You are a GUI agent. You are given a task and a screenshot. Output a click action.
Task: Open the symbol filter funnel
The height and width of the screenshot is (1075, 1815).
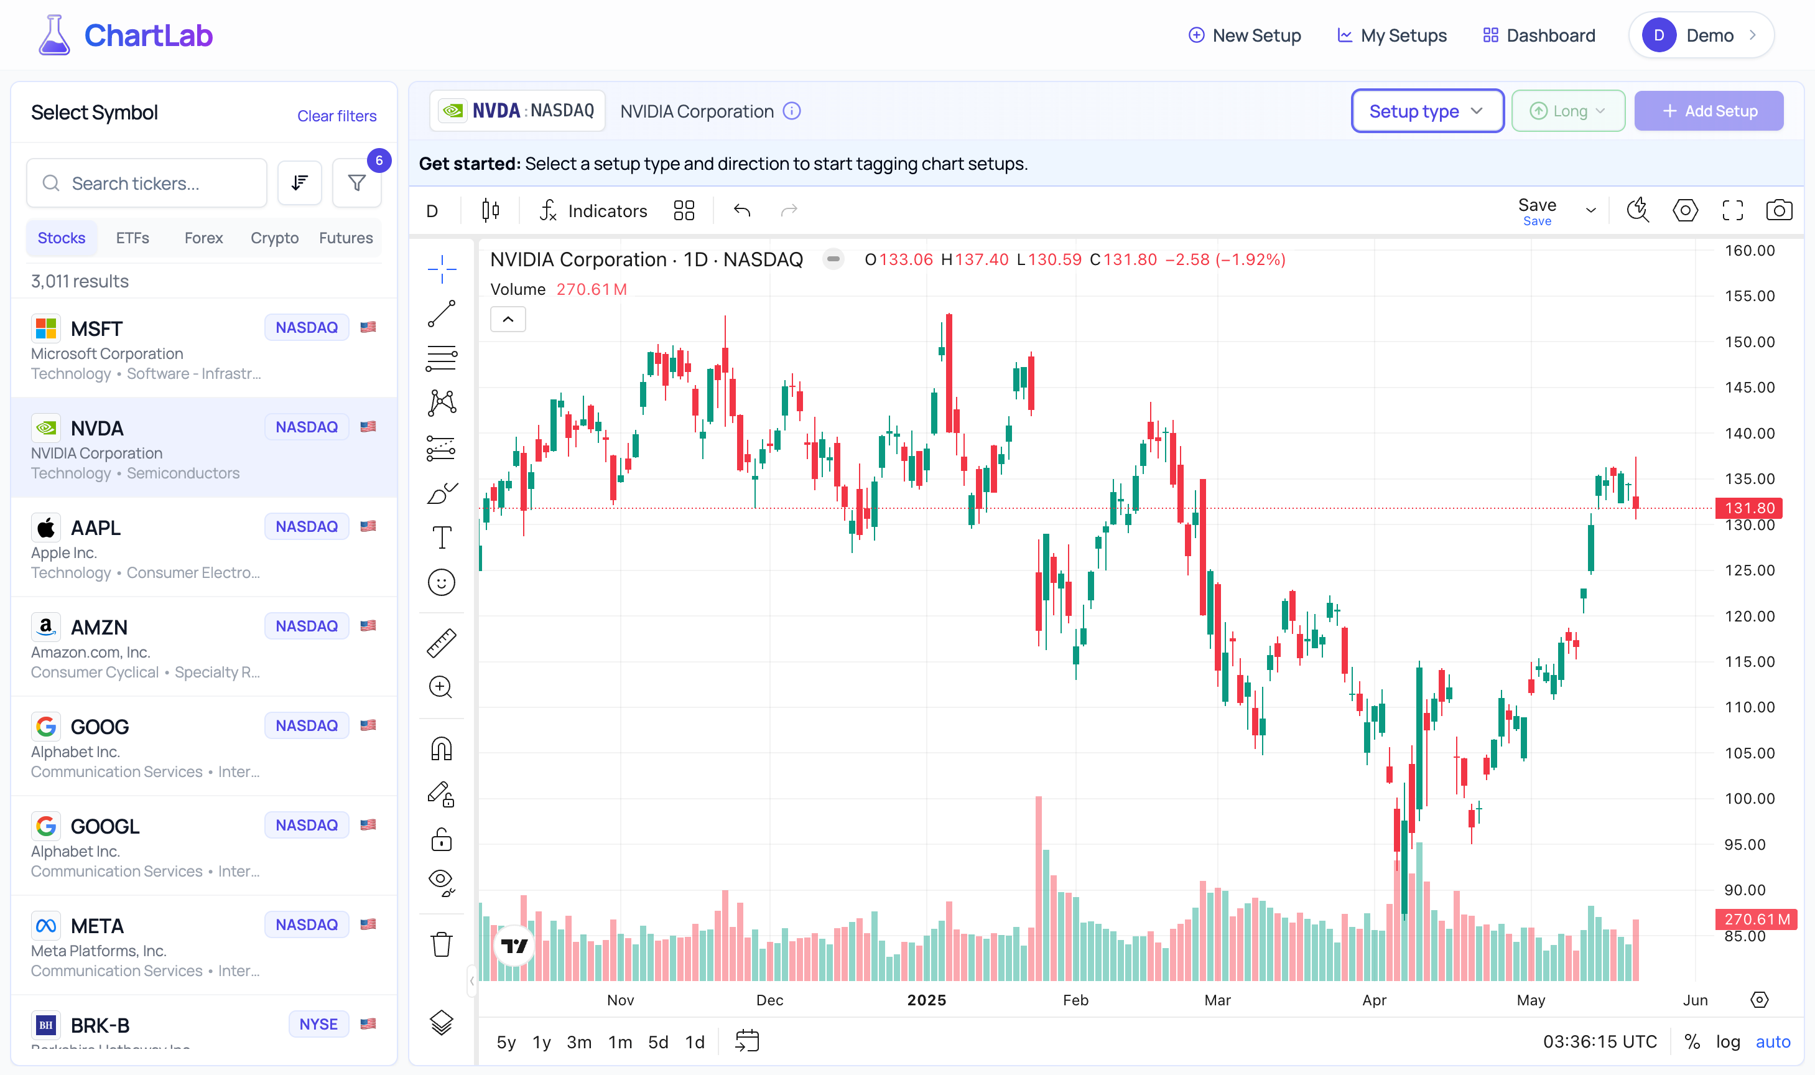[x=356, y=184]
